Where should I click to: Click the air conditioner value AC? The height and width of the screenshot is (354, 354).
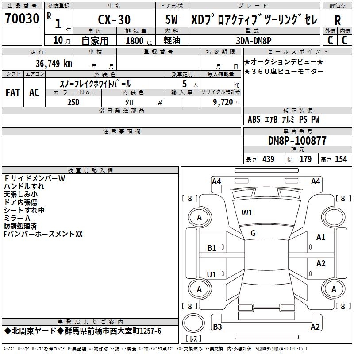pos(34,92)
